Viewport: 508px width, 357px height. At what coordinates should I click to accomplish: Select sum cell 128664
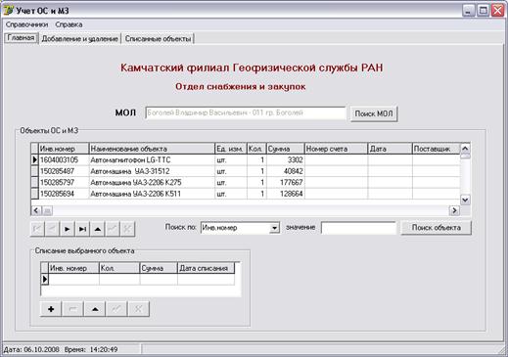tap(286, 194)
